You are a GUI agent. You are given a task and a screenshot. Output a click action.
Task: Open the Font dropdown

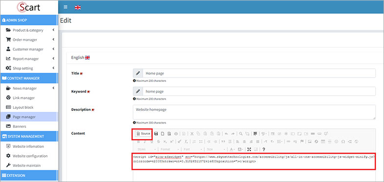193,149
